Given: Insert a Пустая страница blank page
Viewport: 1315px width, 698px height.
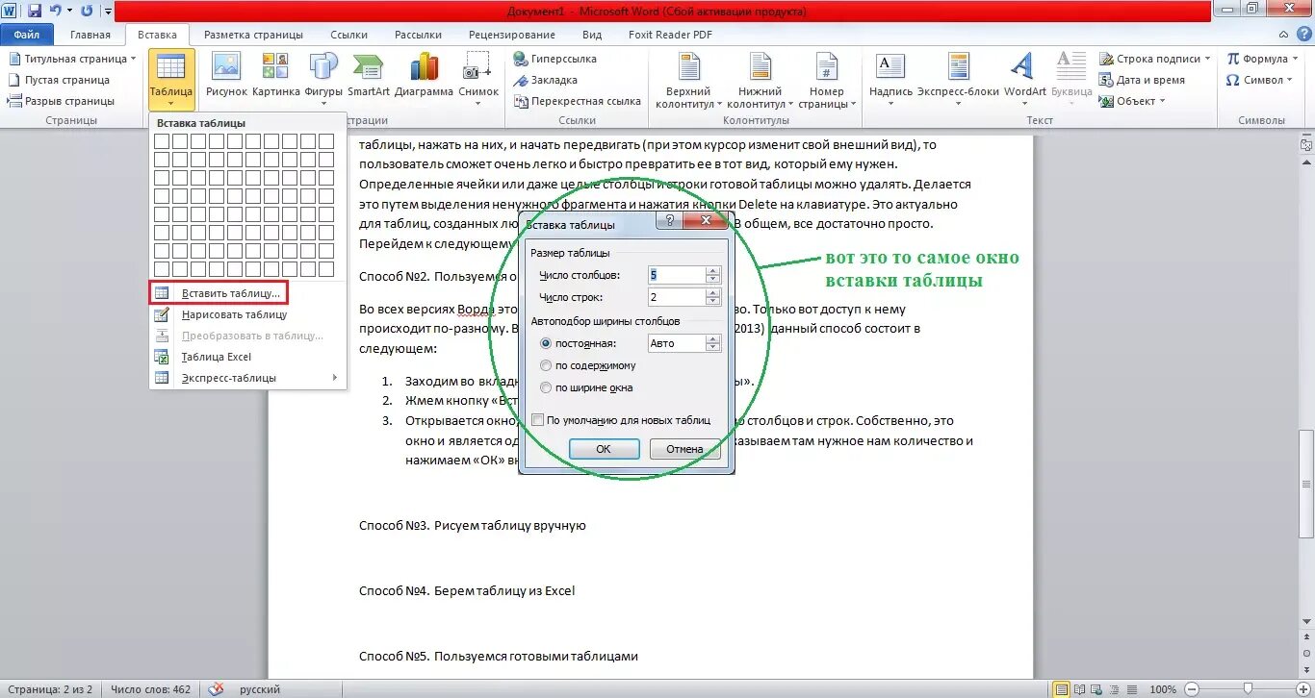Looking at the screenshot, I should (x=59, y=80).
